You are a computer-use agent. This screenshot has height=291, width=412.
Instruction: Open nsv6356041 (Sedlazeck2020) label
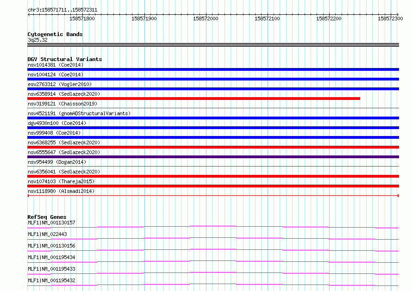(x=64, y=172)
